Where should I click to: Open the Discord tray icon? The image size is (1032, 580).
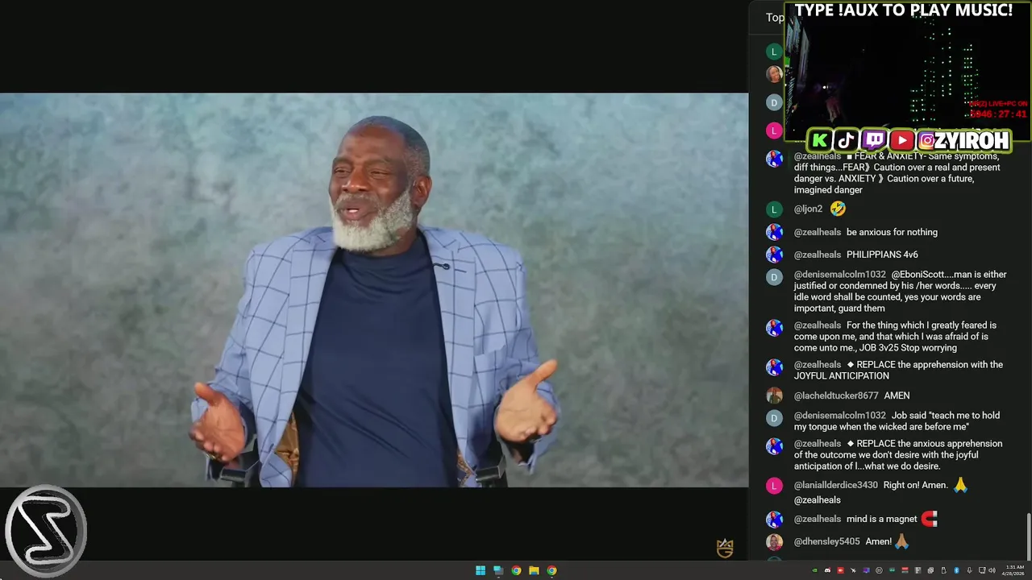(827, 570)
